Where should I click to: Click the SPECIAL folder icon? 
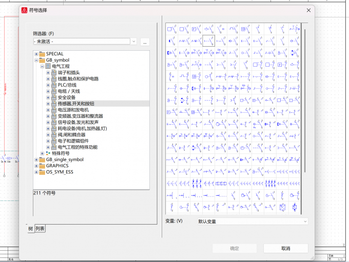(x=42, y=54)
